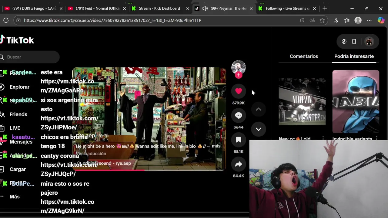This screenshot has width=388, height=218.
Task: Click the 679.9K likes count
Action: tap(239, 103)
